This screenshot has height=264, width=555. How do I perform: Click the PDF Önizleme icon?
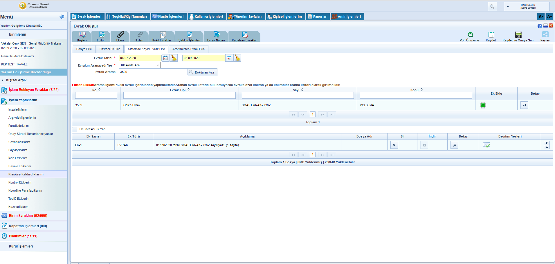(x=470, y=35)
